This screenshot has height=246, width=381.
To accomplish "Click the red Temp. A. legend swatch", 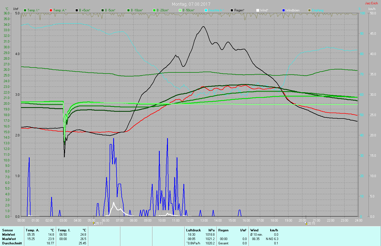I will (51, 10).
